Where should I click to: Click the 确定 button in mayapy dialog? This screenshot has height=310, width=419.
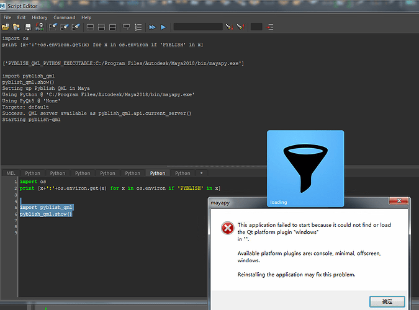coord(387,301)
